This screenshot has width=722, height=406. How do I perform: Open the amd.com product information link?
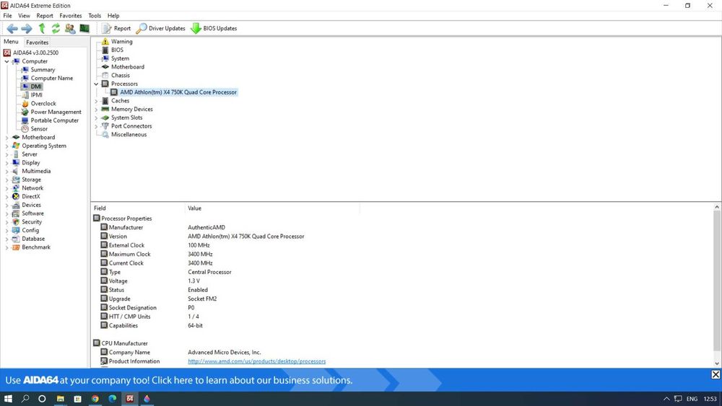pos(256,361)
